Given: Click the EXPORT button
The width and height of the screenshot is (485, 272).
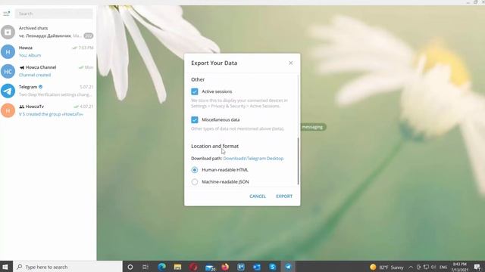Looking at the screenshot, I should (284, 196).
